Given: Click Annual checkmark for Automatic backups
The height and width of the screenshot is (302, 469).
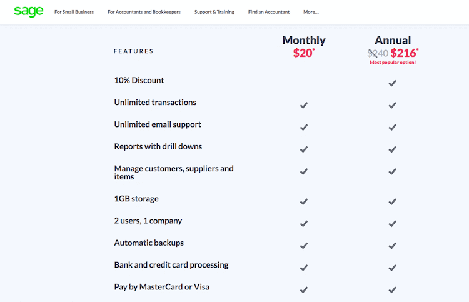Looking at the screenshot, I should [x=392, y=246].
